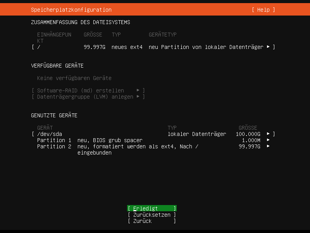
Task: Open arrow menu for Partition 1 row
Action: pos(268,140)
